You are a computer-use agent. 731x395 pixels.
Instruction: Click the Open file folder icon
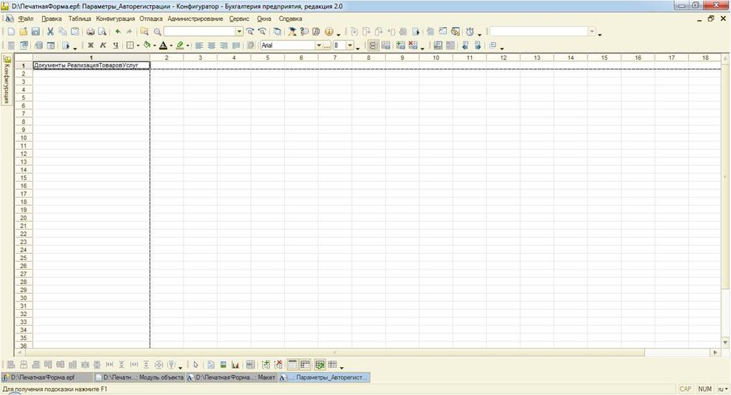[24, 32]
